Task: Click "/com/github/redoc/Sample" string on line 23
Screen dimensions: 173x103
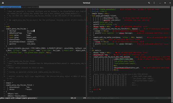Action: 125,63
